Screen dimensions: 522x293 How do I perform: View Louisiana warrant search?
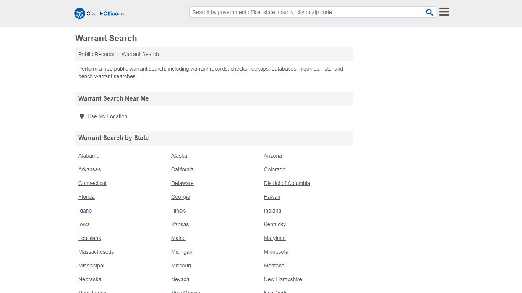[90, 238]
